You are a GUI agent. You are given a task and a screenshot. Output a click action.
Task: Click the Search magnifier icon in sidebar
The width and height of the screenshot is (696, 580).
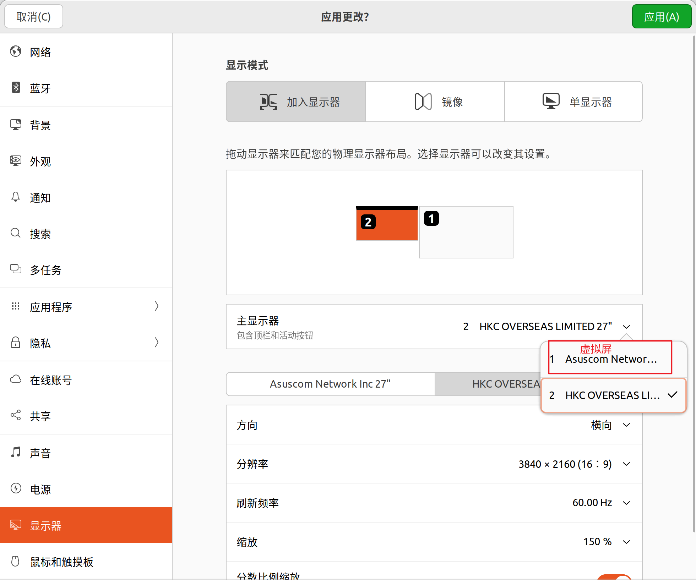(x=16, y=233)
